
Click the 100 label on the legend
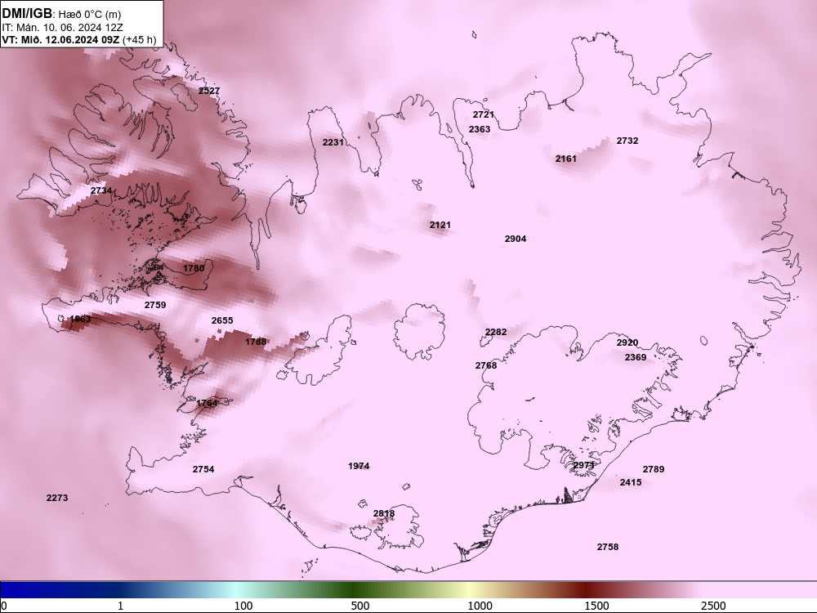coord(243,606)
